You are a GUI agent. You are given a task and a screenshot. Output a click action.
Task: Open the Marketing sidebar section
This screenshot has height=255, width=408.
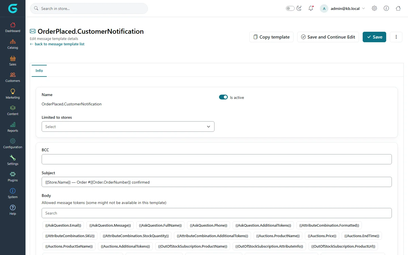(13, 94)
